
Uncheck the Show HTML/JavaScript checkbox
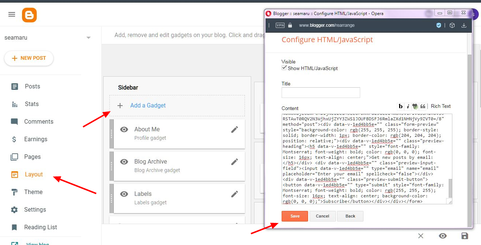click(284, 67)
